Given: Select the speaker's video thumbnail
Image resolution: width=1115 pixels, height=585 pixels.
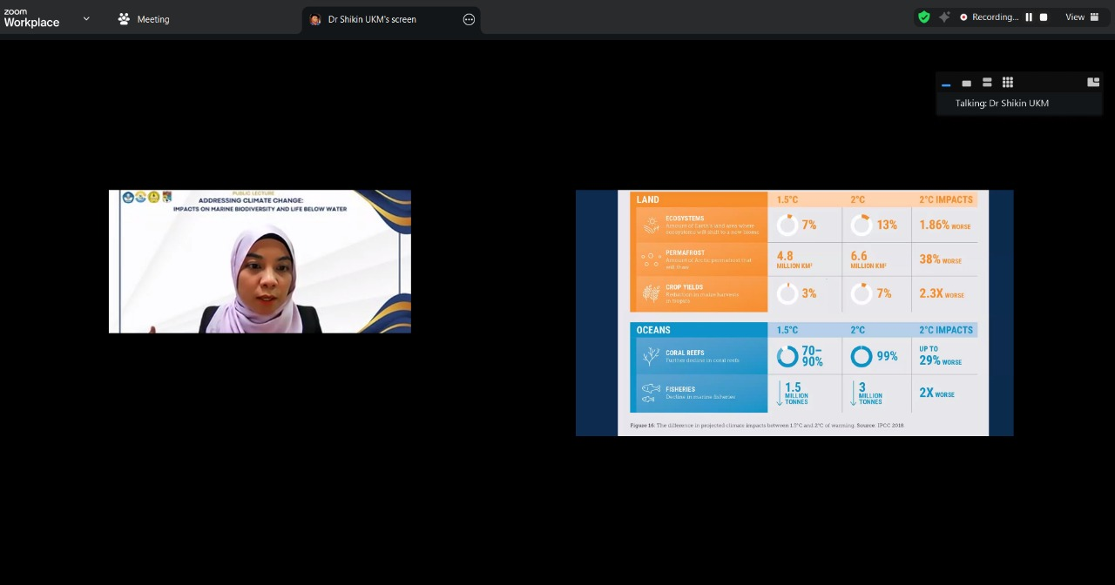Looking at the screenshot, I should [x=260, y=261].
